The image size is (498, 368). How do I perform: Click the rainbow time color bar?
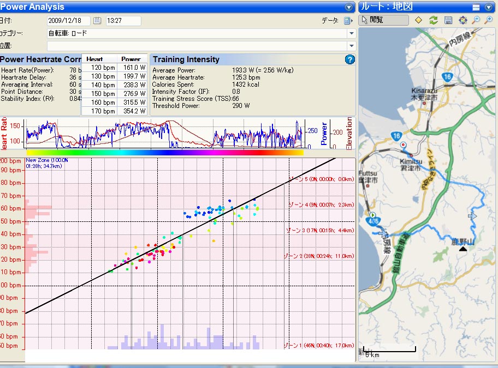[x=165, y=153]
